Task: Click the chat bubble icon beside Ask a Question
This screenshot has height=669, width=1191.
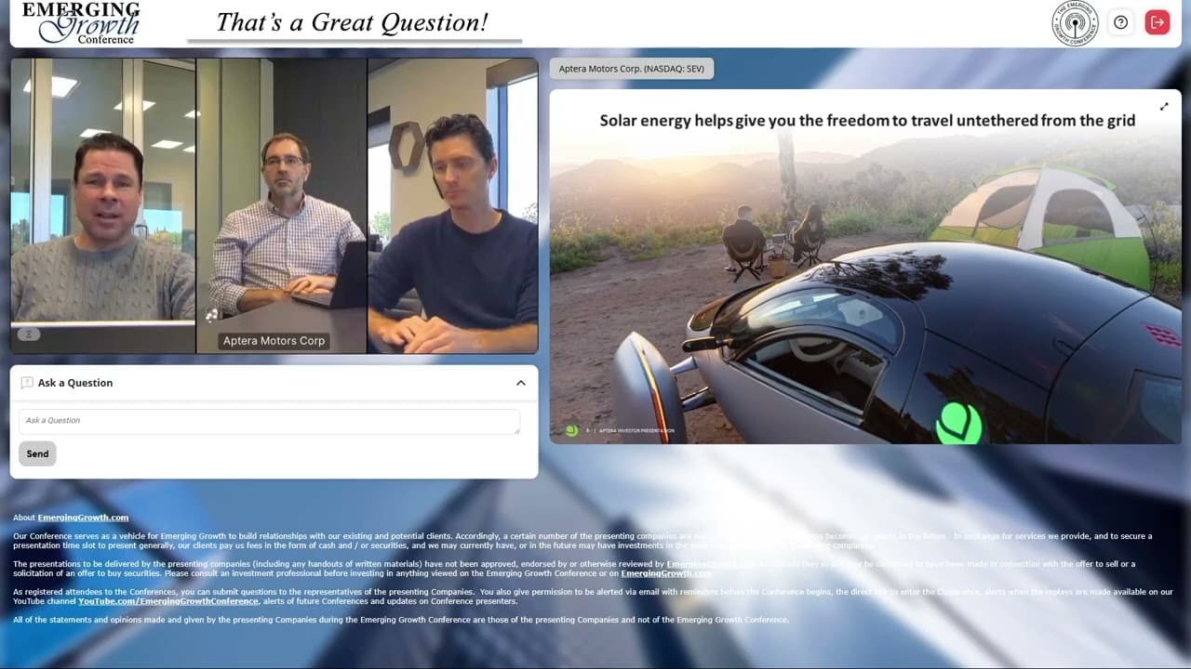Action: tap(27, 383)
